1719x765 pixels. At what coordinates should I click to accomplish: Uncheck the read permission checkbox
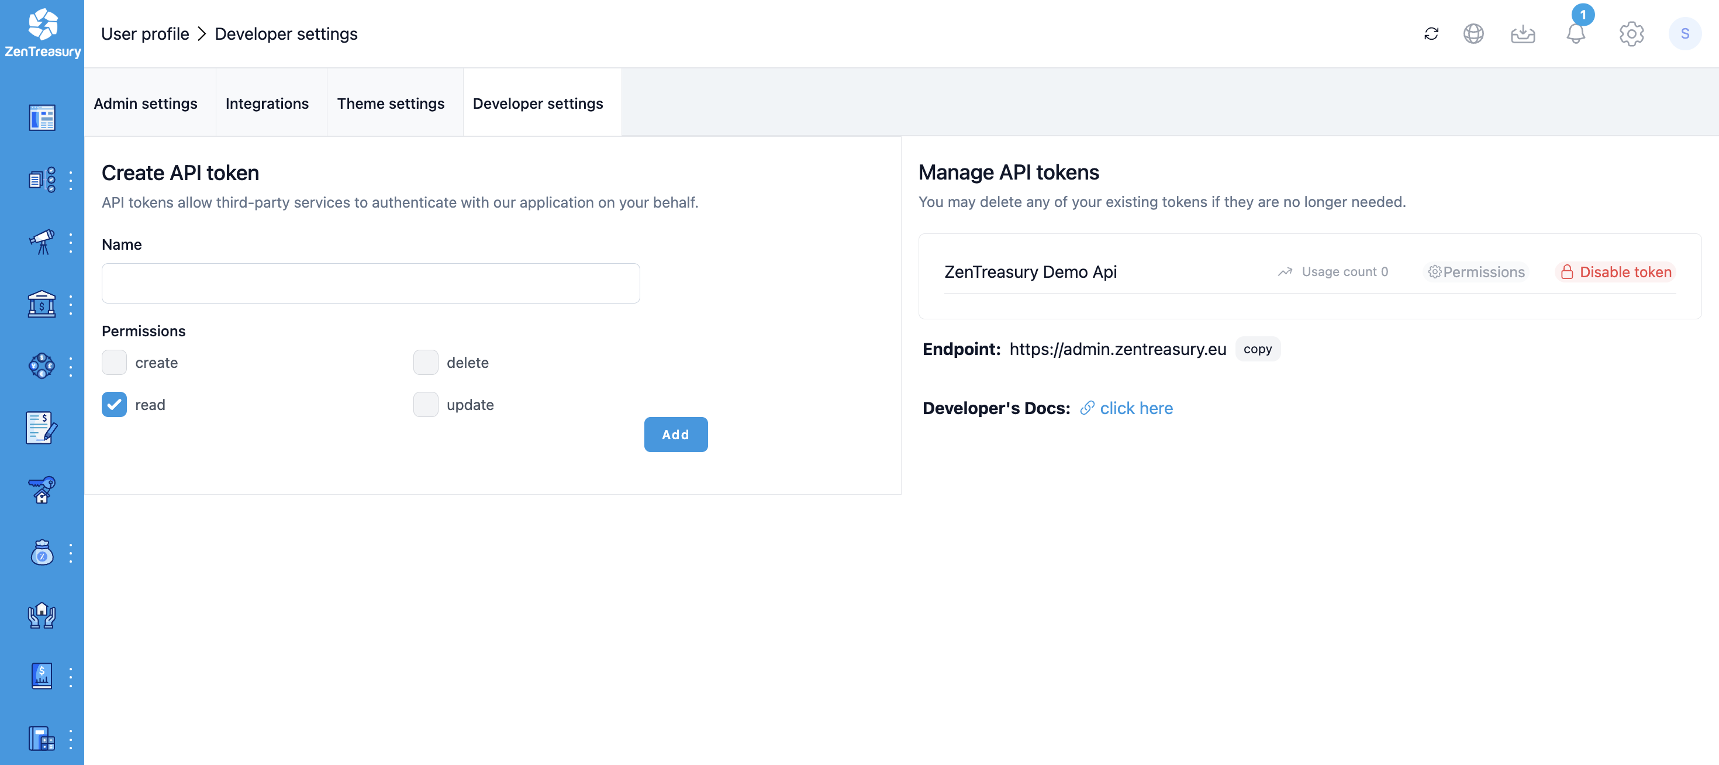[x=114, y=405]
